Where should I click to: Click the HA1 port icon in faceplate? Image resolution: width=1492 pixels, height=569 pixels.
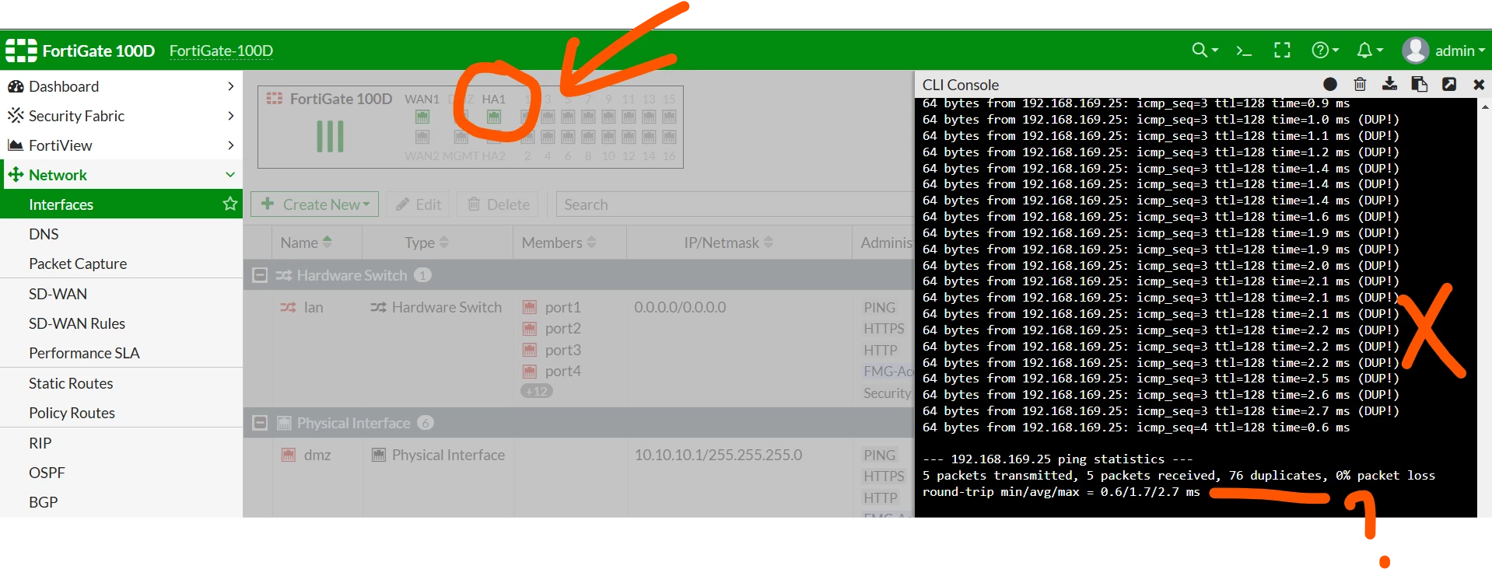tap(493, 117)
